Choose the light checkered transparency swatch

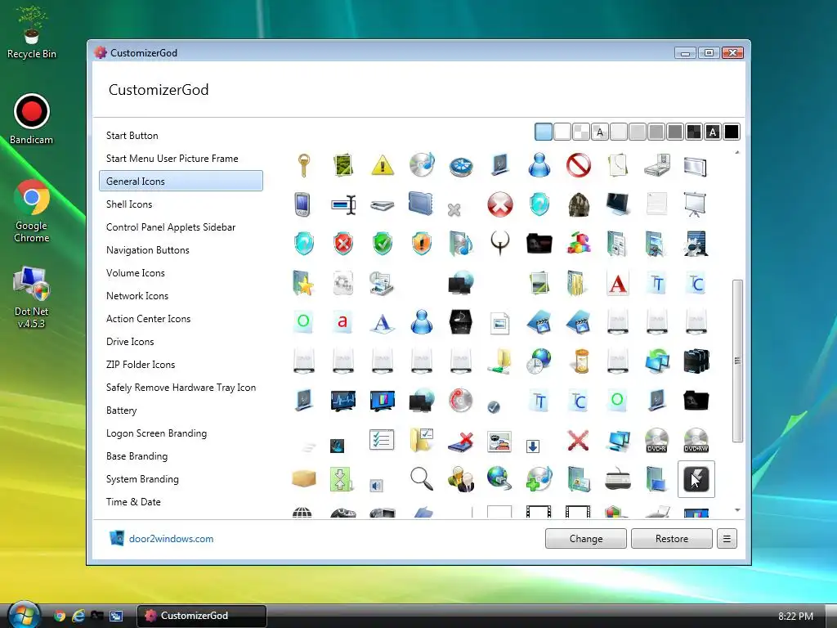click(x=581, y=132)
